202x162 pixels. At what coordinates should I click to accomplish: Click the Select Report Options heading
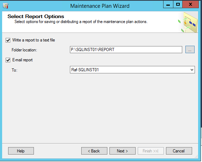point(36,16)
